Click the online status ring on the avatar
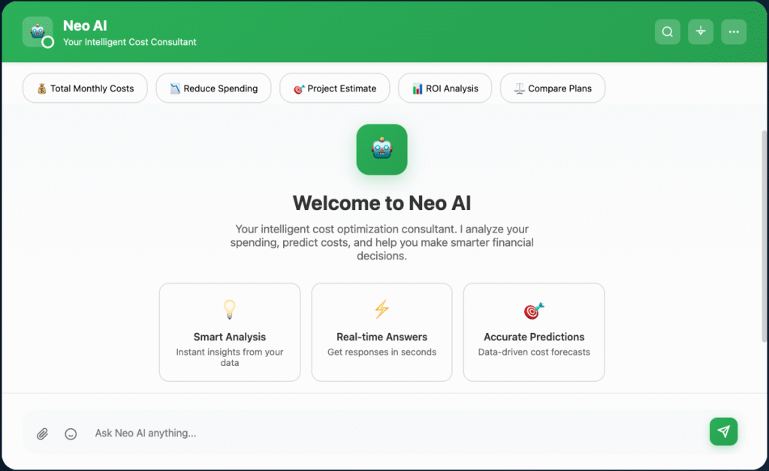 48,43
